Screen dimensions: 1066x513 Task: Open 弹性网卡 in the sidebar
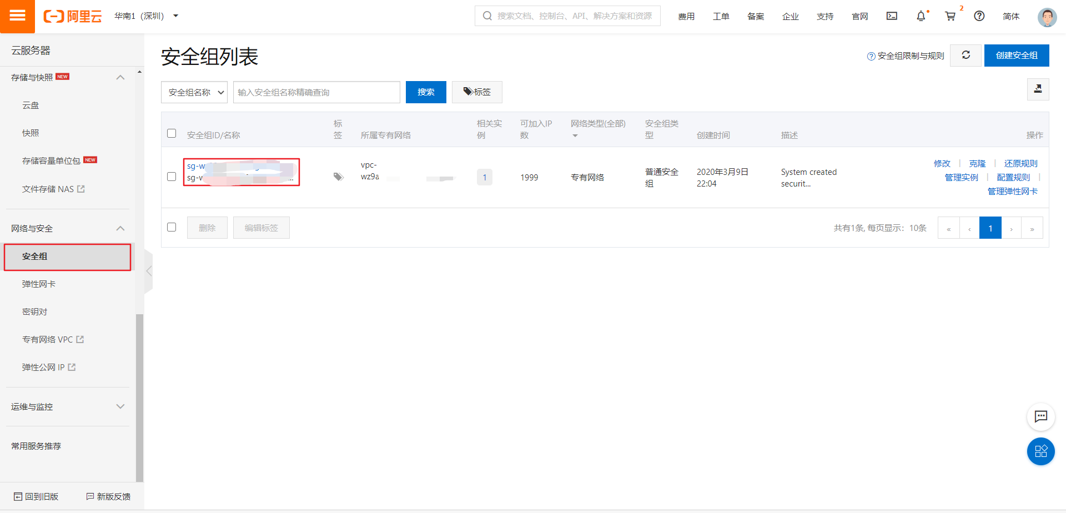click(x=39, y=284)
